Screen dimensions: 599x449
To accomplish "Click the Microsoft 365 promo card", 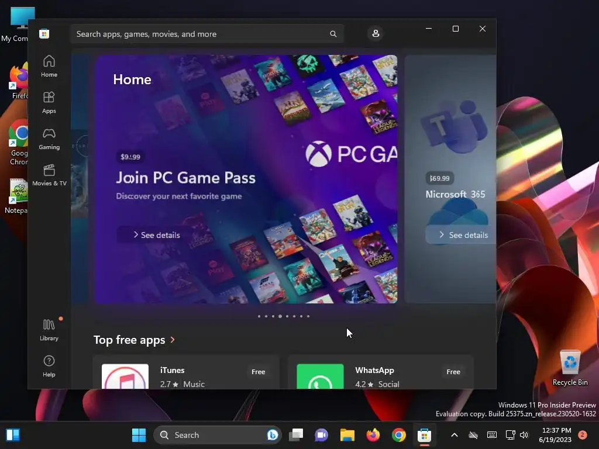I will [x=450, y=179].
